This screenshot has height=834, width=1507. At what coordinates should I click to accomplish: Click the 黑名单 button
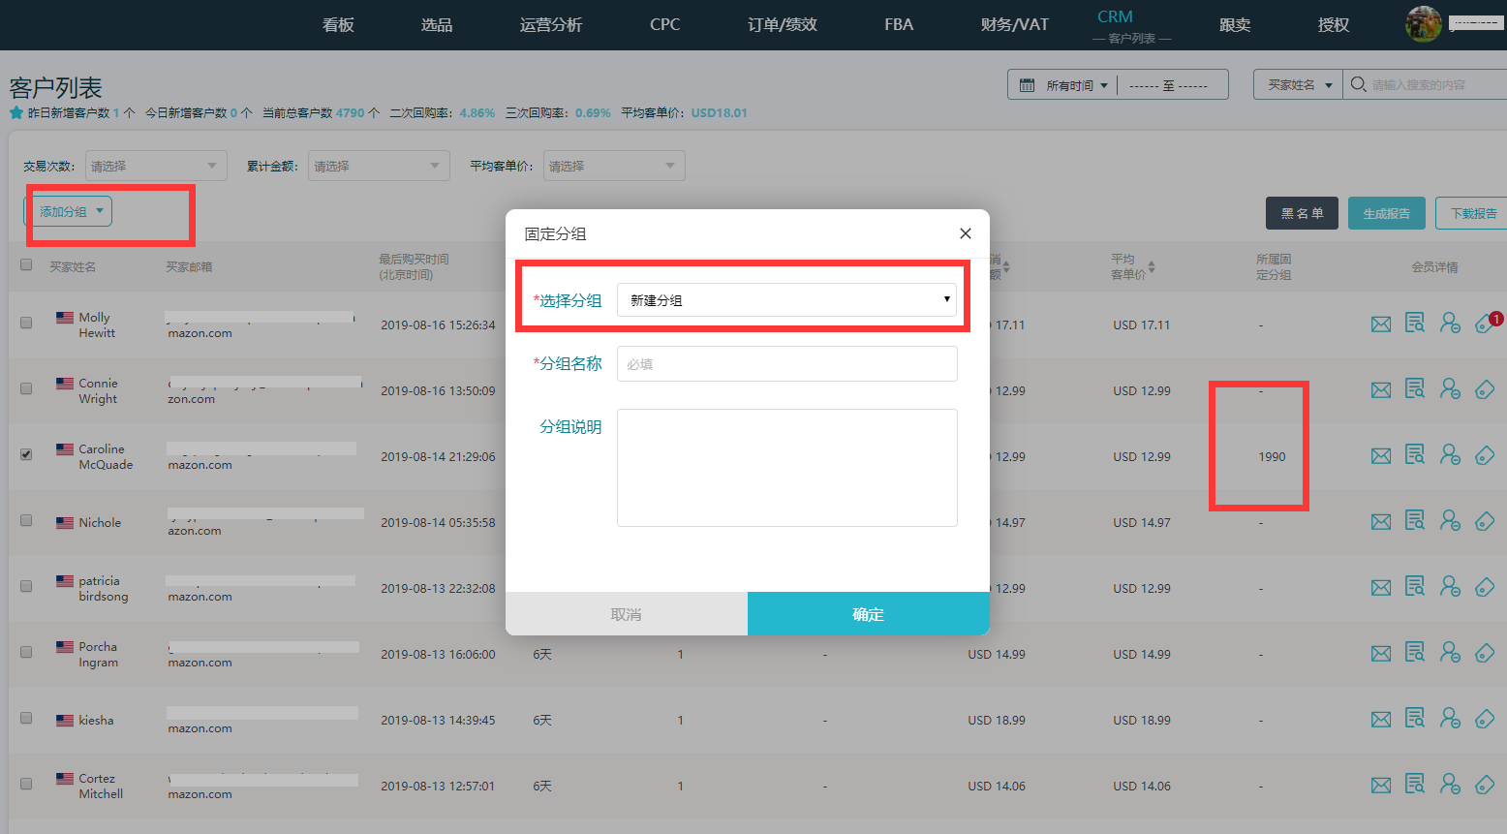tap(1302, 212)
